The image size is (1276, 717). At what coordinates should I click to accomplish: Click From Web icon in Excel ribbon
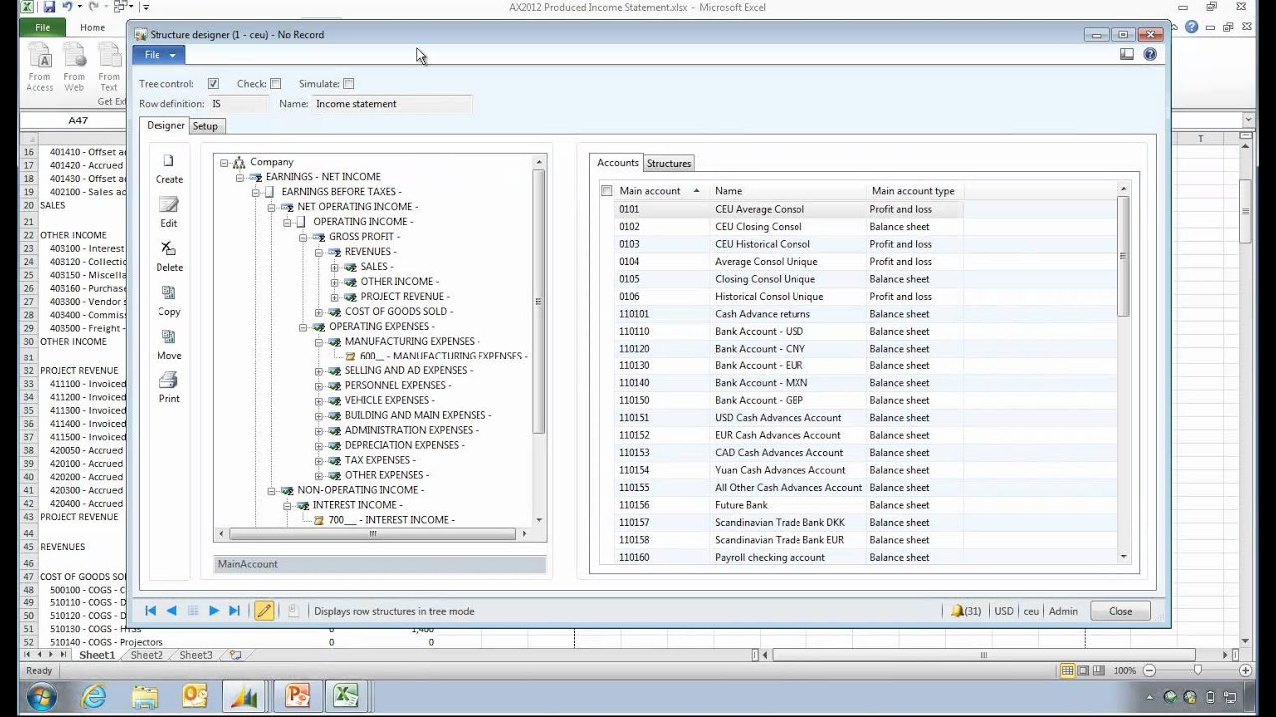(74, 68)
